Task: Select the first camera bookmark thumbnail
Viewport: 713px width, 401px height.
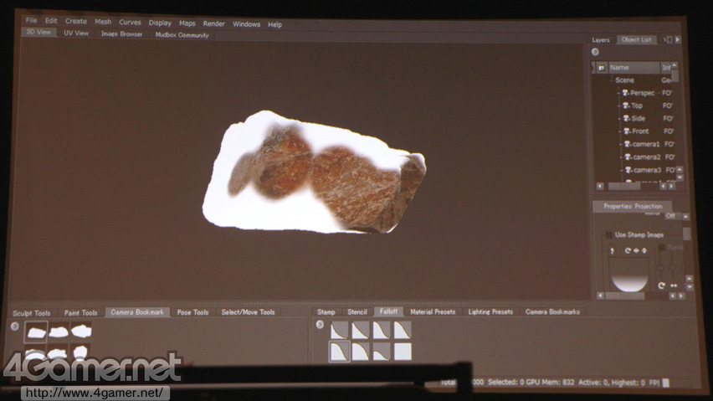Action: click(36, 332)
